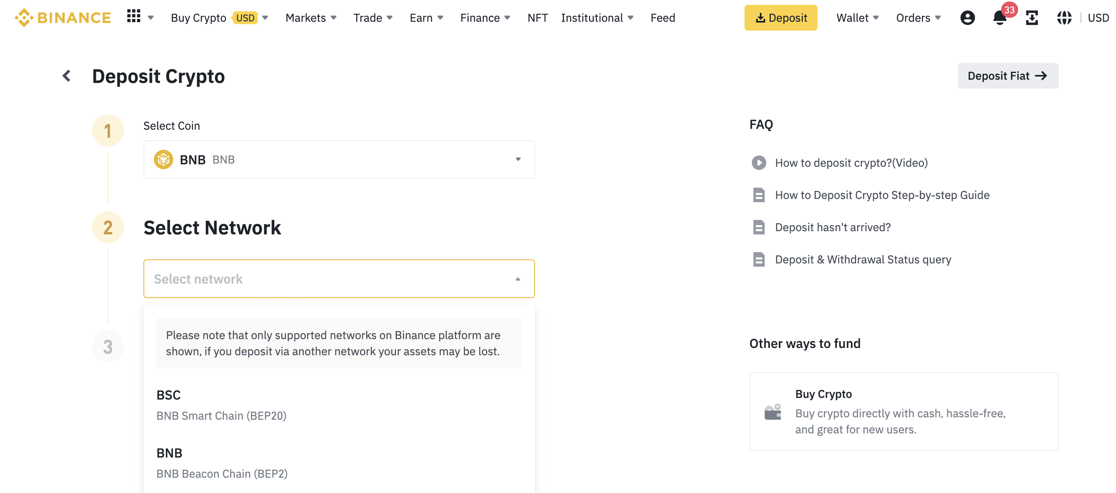Viewport: 1116px width, 493px height.
Task: Click the Binance logo icon
Action: click(x=21, y=17)
